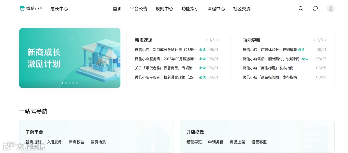The height and width of the screenshot is (153, 348).
Task: Click the 成长中心 title link
Action: [59, 9]
